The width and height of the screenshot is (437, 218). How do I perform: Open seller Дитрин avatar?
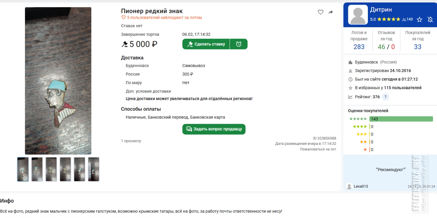pyautogui.click(x=358, y=15)
